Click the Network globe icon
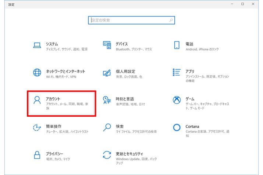The height and width of the screenshot is (175, 263). [37, 73]
